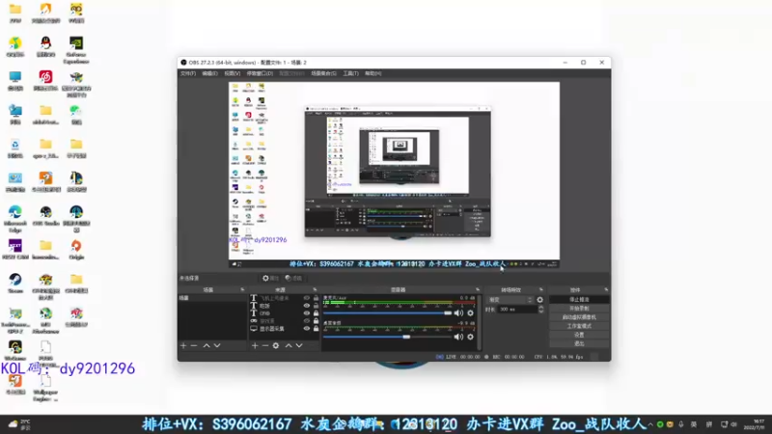
Task: Open the View menu in OBS
Action: coord(233,73)
